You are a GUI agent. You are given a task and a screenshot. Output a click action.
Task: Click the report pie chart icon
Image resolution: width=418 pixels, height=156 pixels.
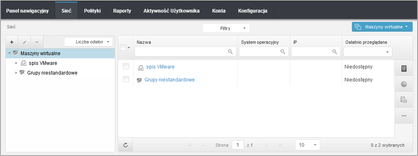[404, 84]
